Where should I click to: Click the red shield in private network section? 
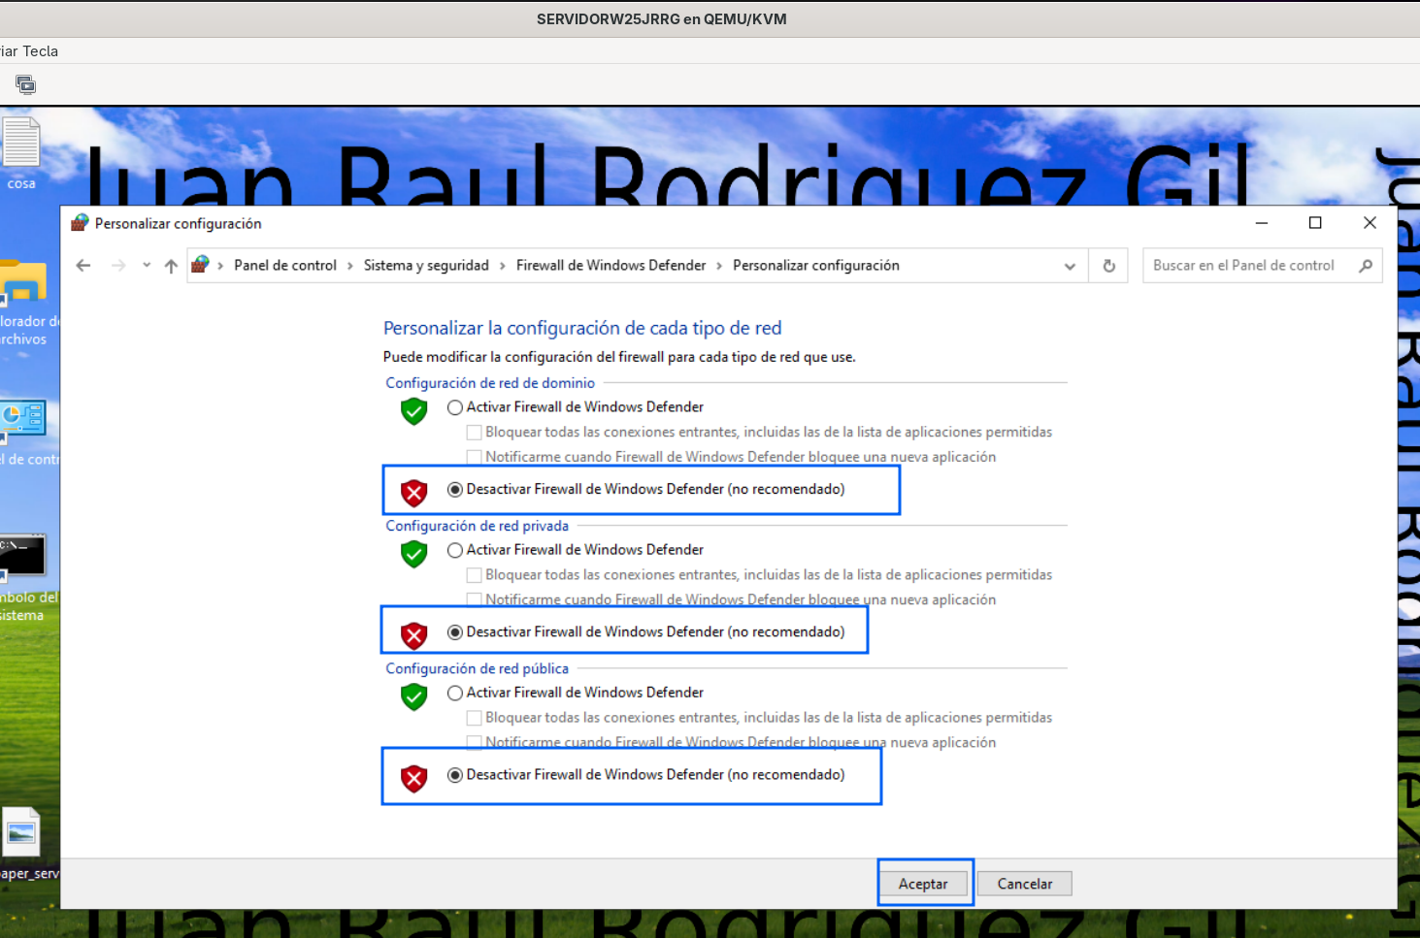point(414,635)
